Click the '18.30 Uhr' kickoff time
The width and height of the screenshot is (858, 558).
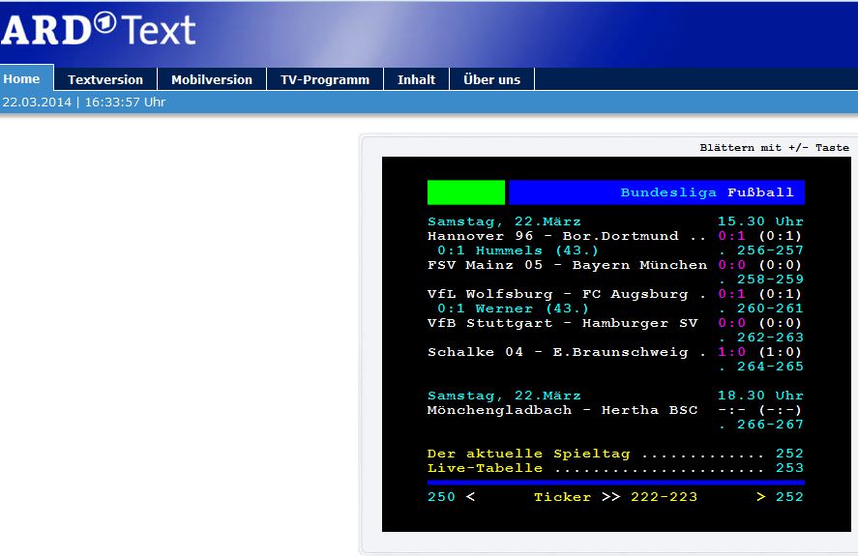point(760,396)
